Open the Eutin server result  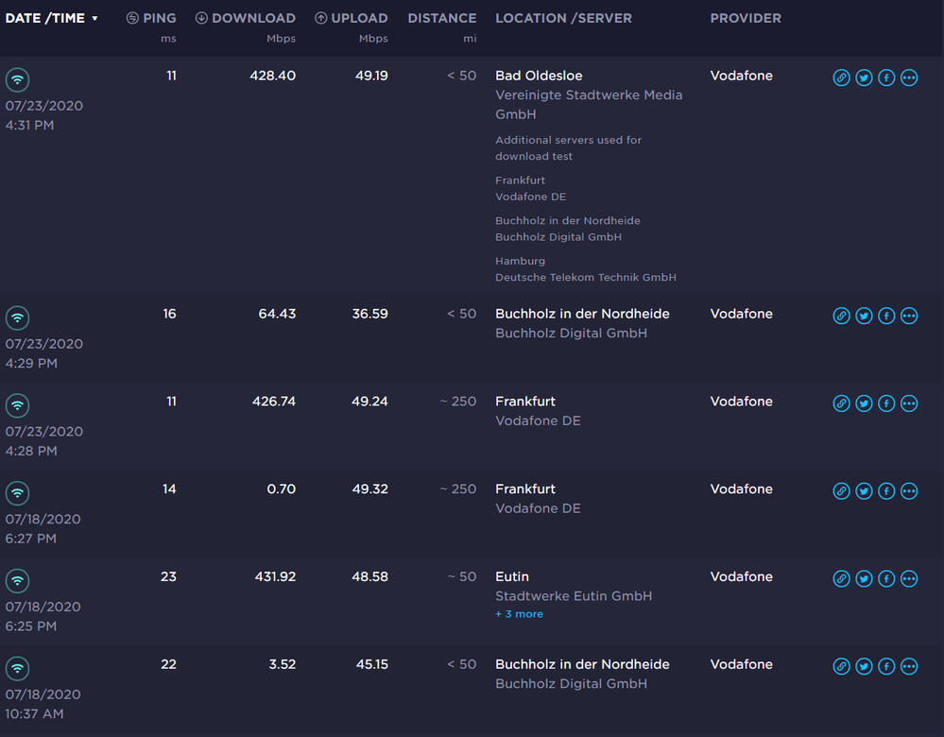(x=512, y=576)
